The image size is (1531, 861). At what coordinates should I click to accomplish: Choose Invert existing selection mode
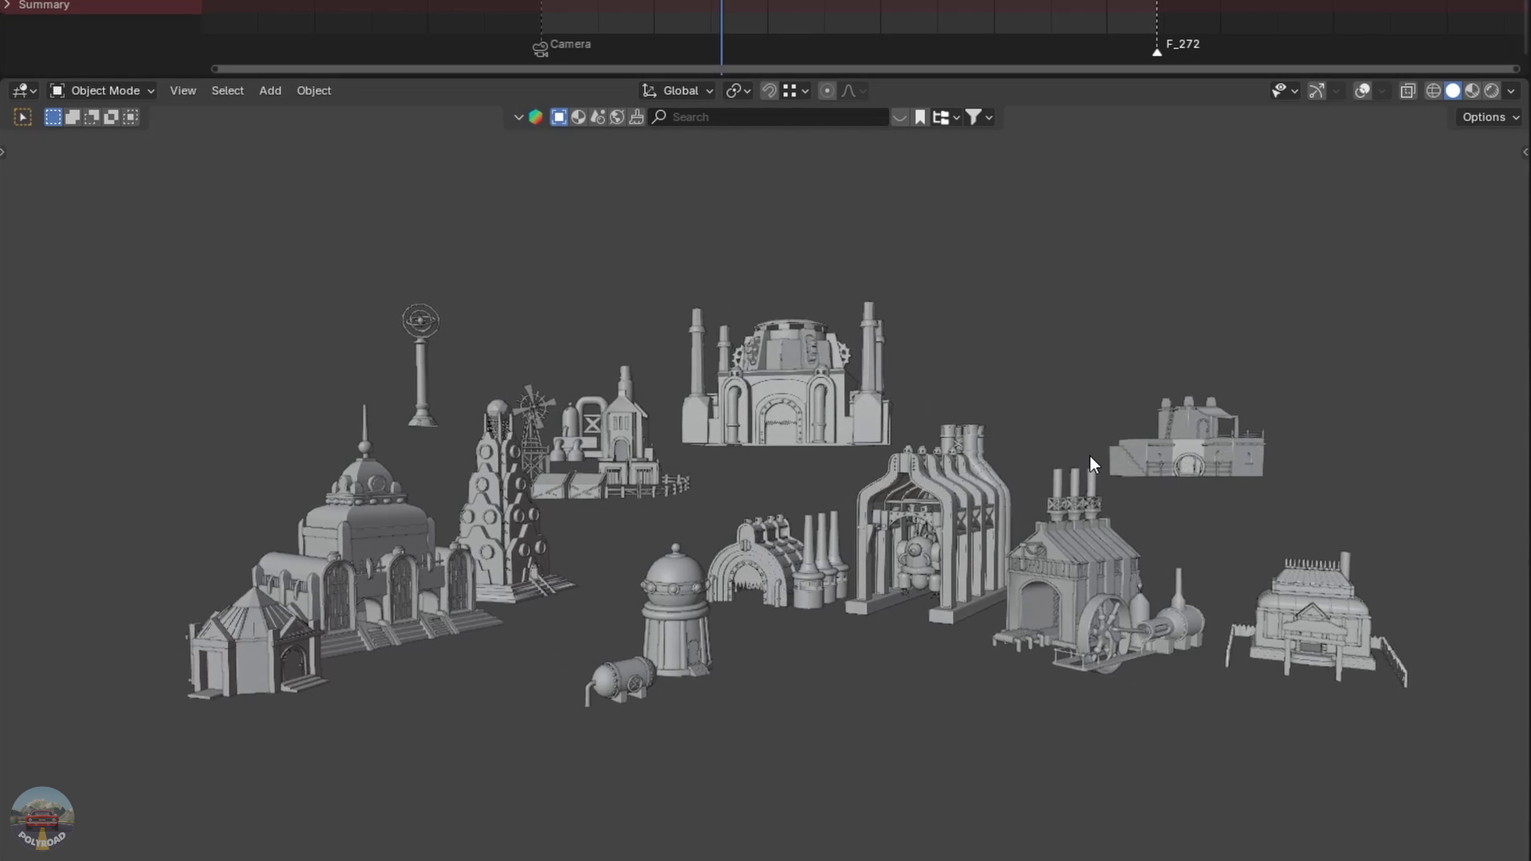pos(111,117)
